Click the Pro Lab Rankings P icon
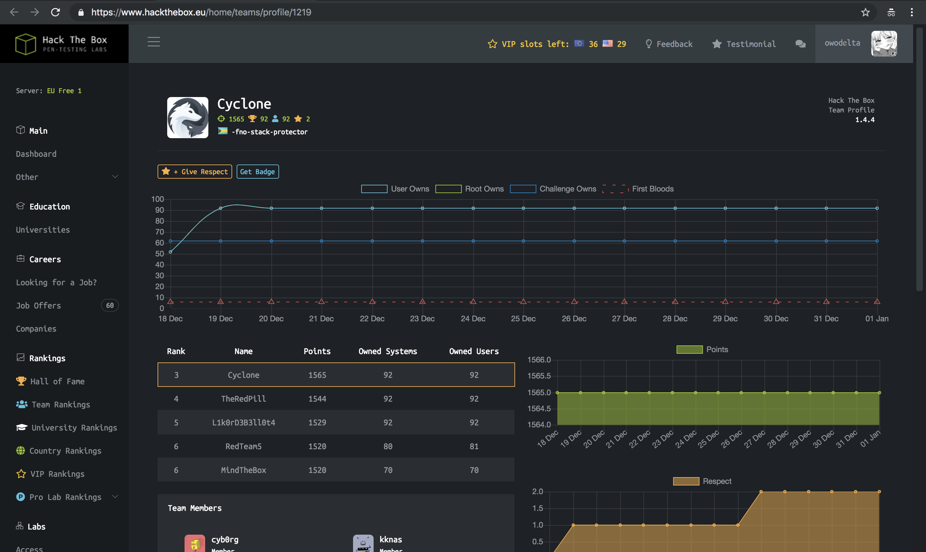Viewport: 926px width, 552px height. [x=21, y=497]
